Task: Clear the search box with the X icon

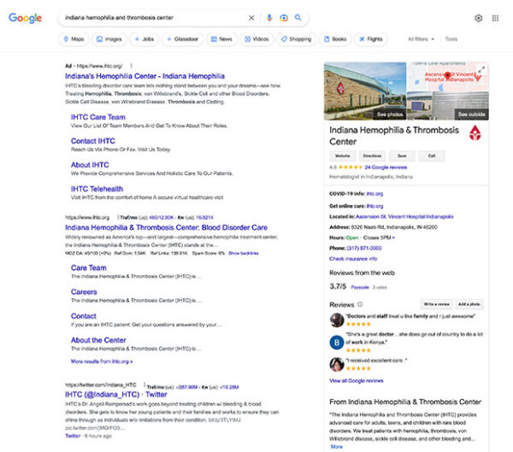Action: tap(251, 18)
